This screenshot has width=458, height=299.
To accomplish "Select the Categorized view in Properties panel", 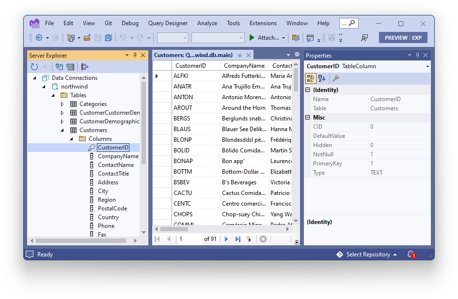I will point(310,78).
